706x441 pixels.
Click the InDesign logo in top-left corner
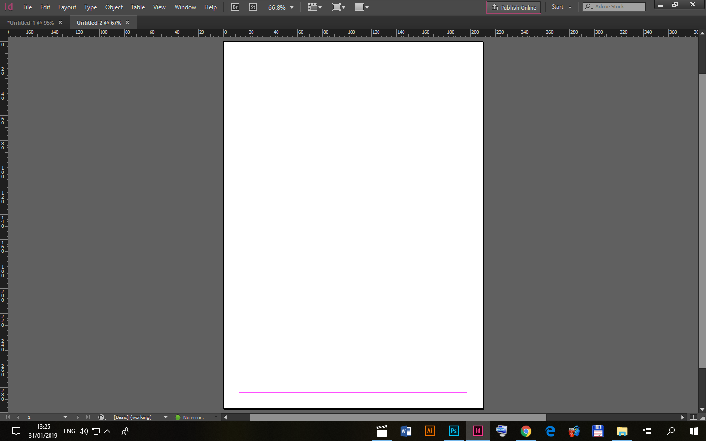click(8, 7)
